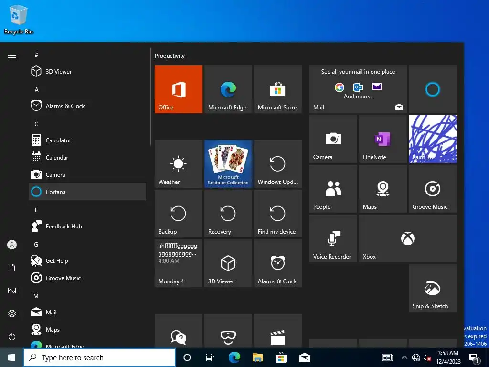Open the Paint 3D tile

coord(432,139)
